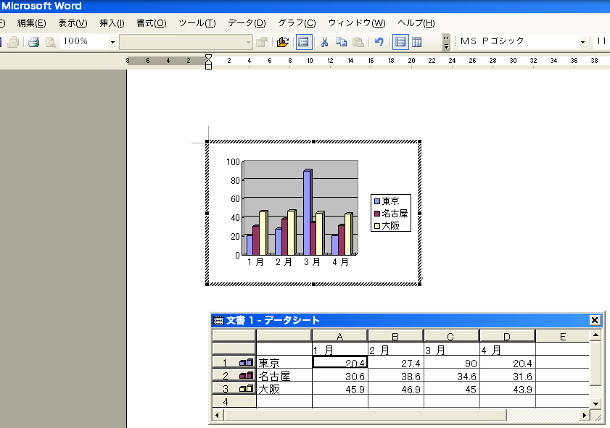The height and width of the screenshot is (428, 610).
Task: Select the tall 東京 bar for 3月
Action: (308, 212)
